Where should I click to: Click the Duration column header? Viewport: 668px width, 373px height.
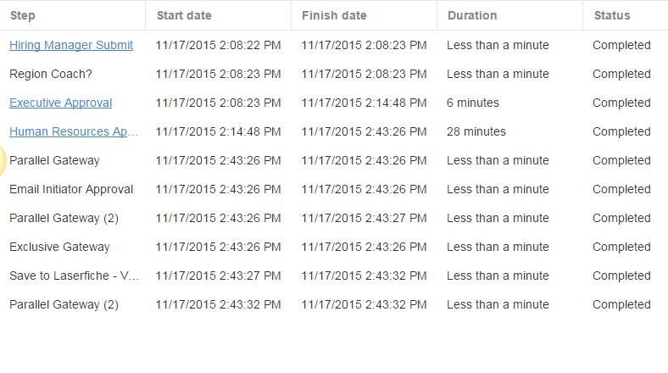coord(472,15)
